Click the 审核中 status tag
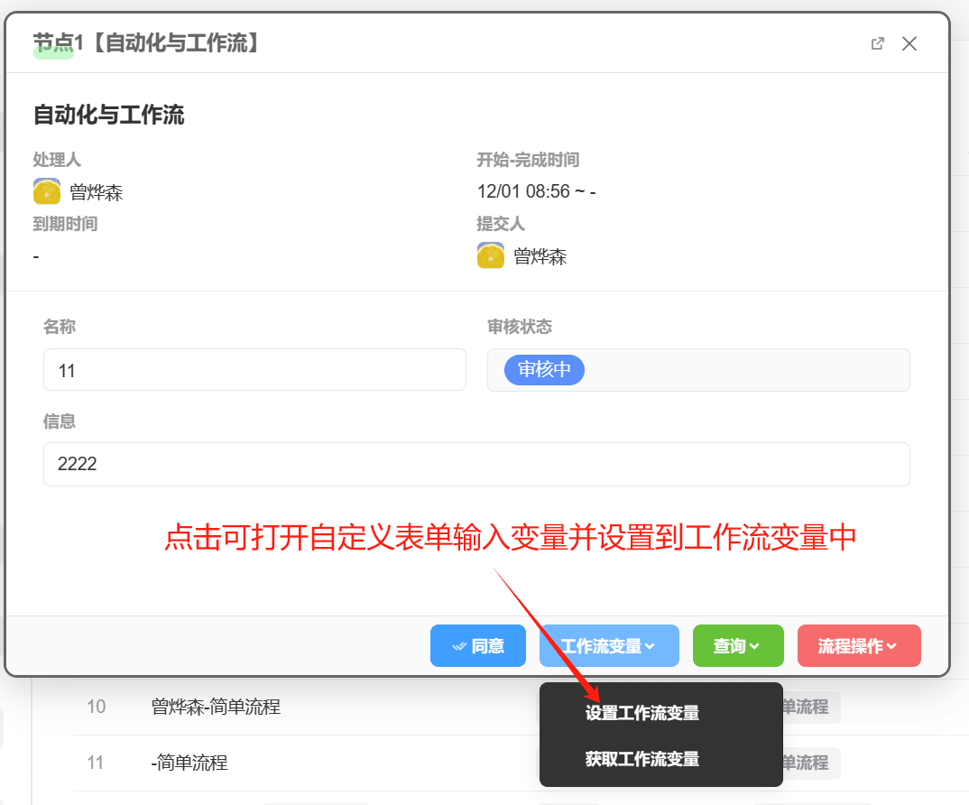The width and height of the screenshot is (969, 805). (x=544, y=370)
